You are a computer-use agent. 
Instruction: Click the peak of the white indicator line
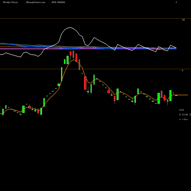pyautogui.click(x=70, y=28)
